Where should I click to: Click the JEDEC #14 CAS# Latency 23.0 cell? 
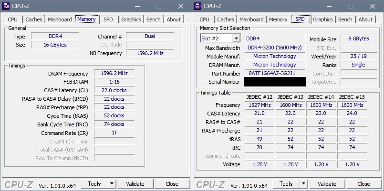(x=321, y=114)
